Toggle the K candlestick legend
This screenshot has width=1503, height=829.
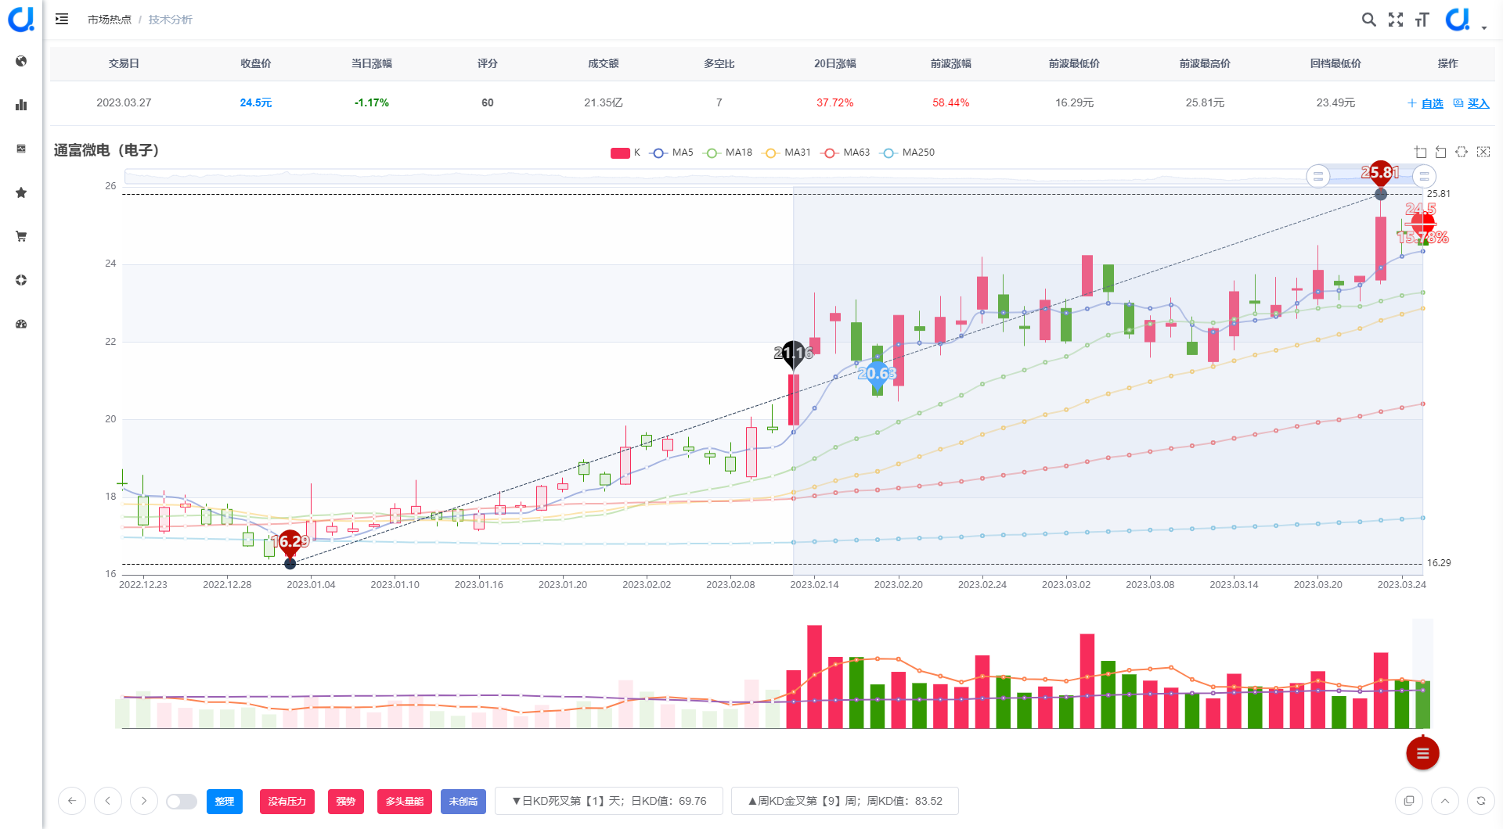click(625, 153)
